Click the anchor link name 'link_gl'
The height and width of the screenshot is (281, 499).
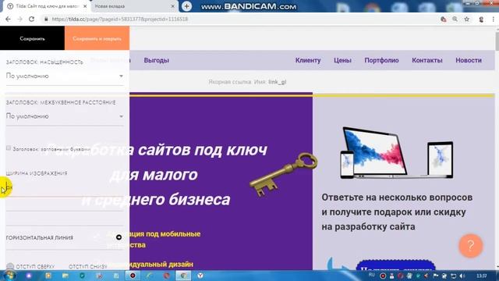(278, 82)
